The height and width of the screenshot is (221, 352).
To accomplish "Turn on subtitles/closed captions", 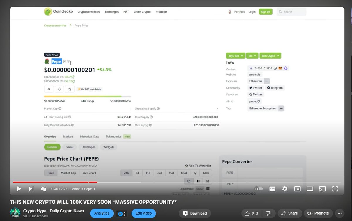I will point(272,189).
